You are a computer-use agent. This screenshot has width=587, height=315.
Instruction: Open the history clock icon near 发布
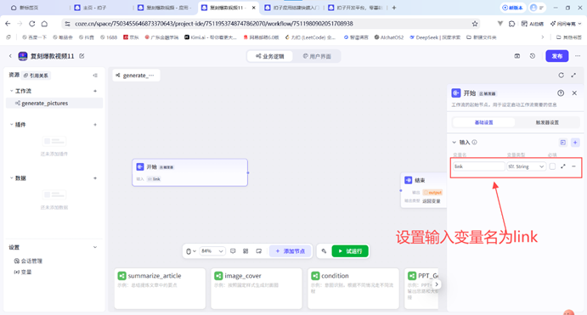pyautogui.click(x=533, y=56)
